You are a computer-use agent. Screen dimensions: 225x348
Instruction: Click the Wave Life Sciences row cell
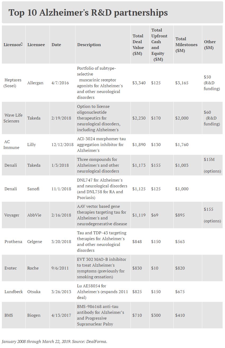pyautogui.click(x=13, y=118)
